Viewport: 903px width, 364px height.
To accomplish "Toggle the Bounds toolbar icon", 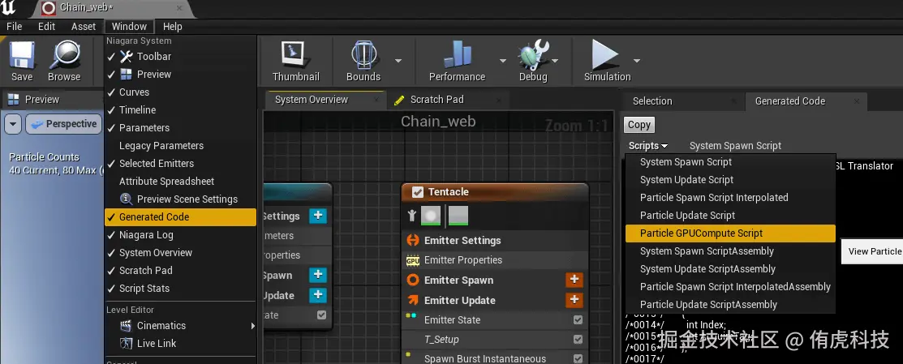I will [x=363, y=56].
